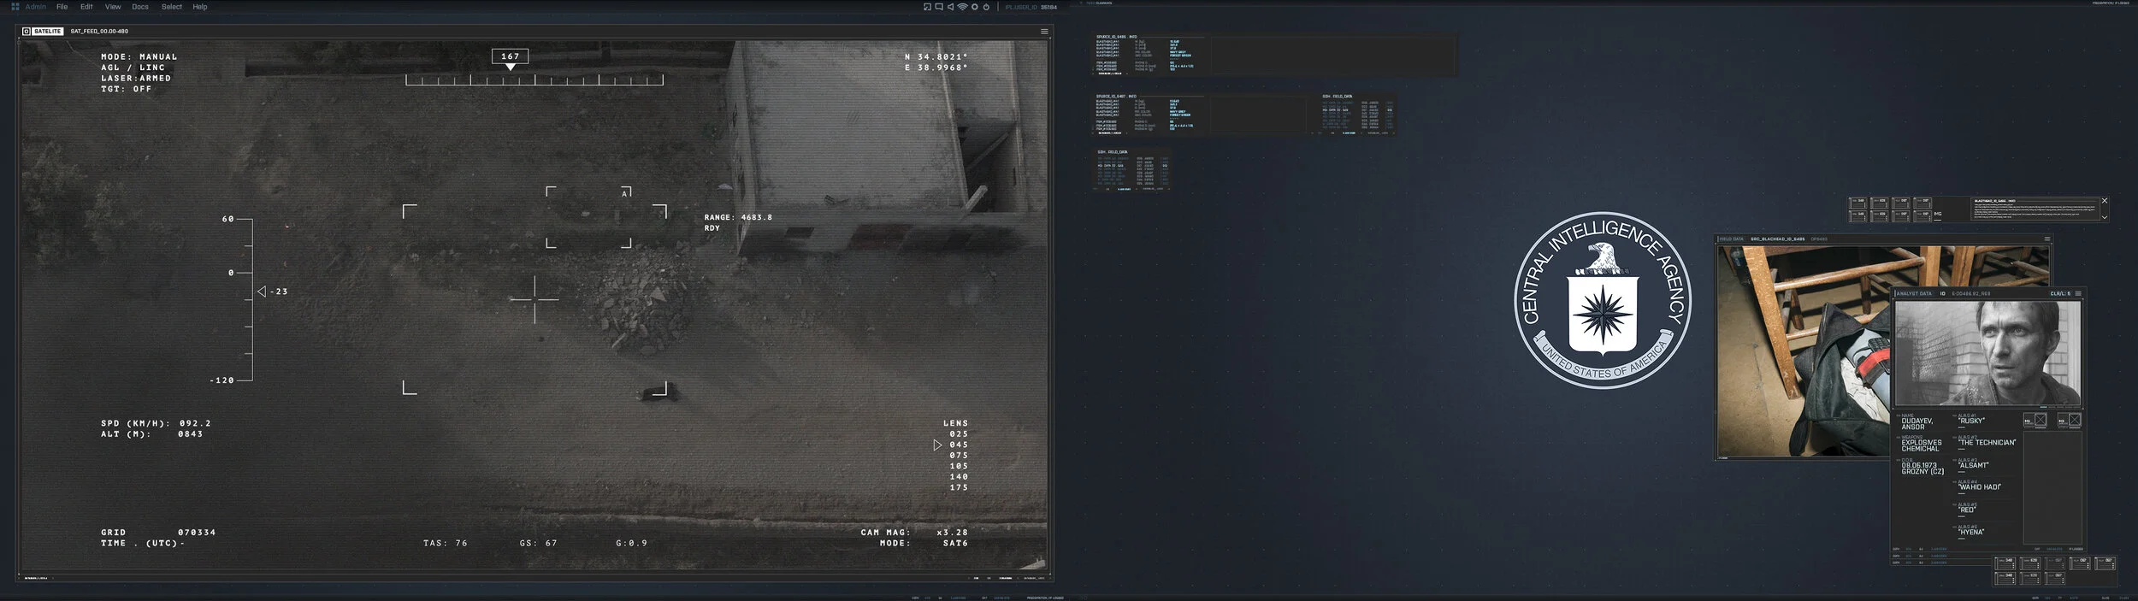Click the SOURCE_ID_6487 . INFO panel title
This screenshot has width=2138, height=601.
coord(1116,96)
